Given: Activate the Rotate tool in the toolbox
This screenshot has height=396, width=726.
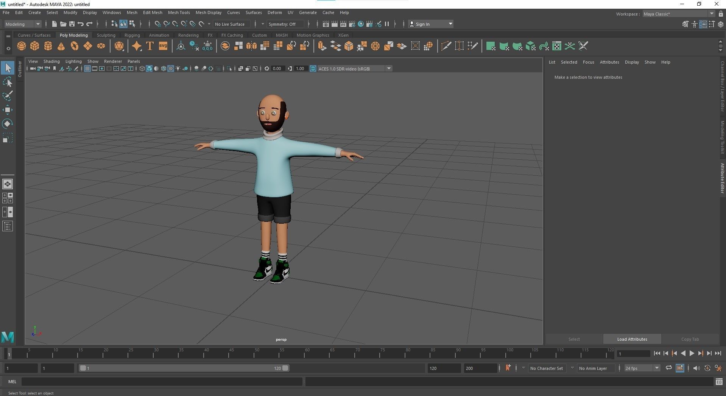Looking at the screenshot, I should pyautogui.click(x=8, y=123).
